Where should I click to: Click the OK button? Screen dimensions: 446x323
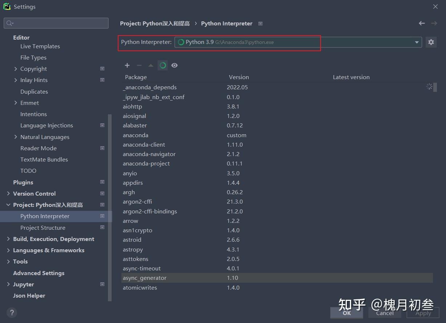[347, 313]
